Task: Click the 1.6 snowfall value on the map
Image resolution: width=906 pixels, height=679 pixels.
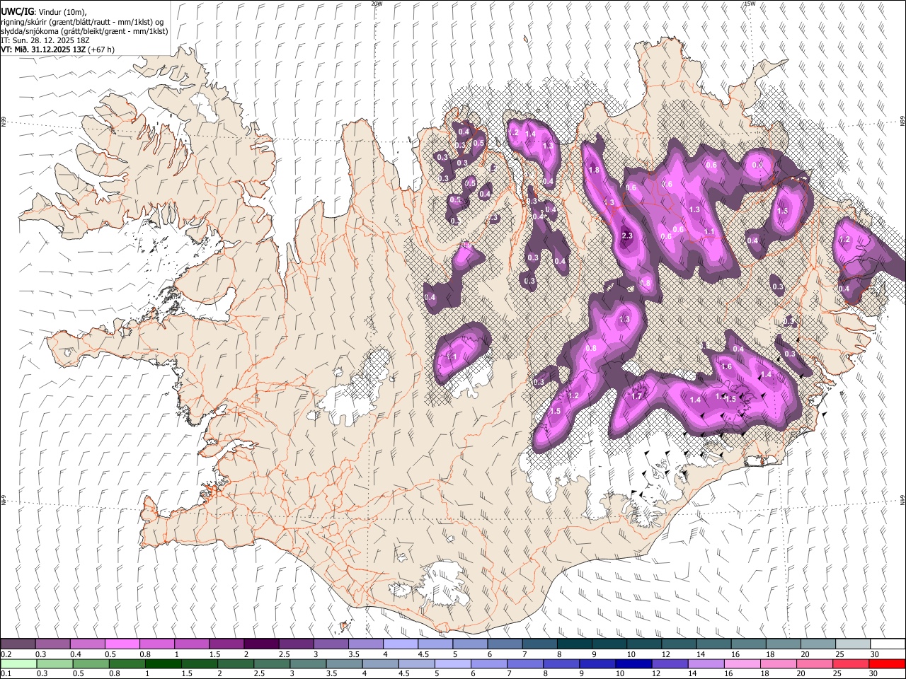Action: 726,366
